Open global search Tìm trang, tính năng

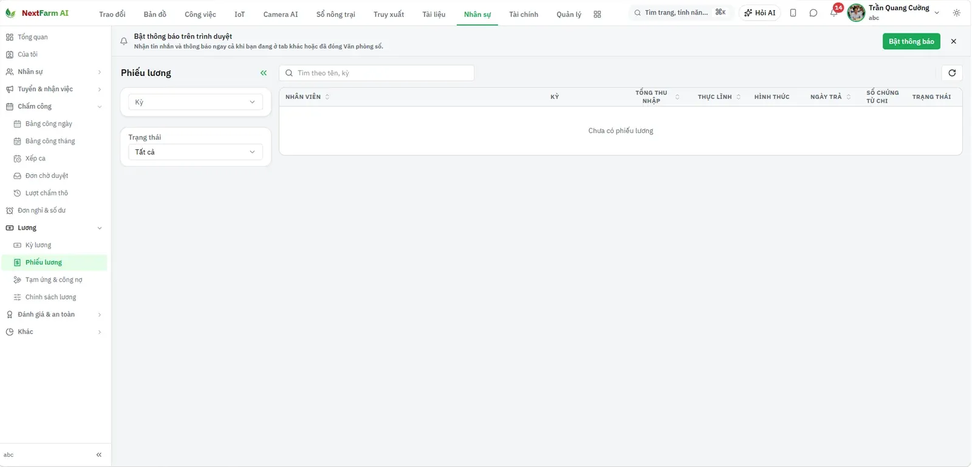tap(680, 13)
